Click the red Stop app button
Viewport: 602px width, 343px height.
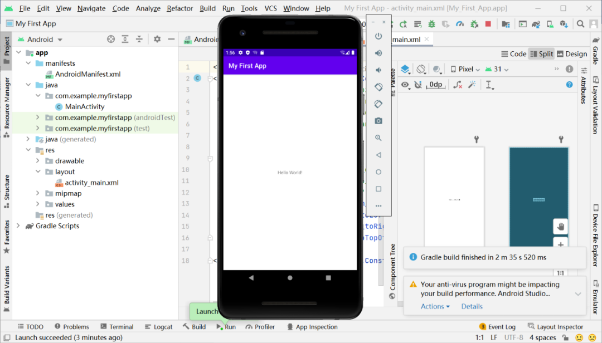[488, 24]
